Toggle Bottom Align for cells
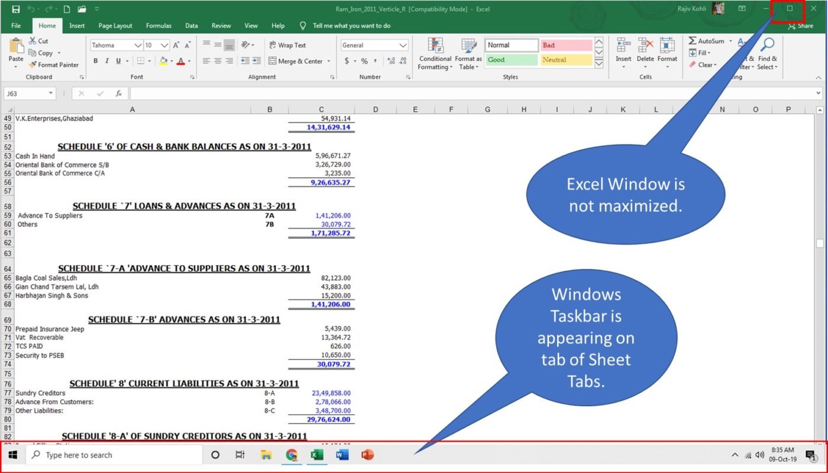This screenshot has height=473, width=828. tap(229, 45)
